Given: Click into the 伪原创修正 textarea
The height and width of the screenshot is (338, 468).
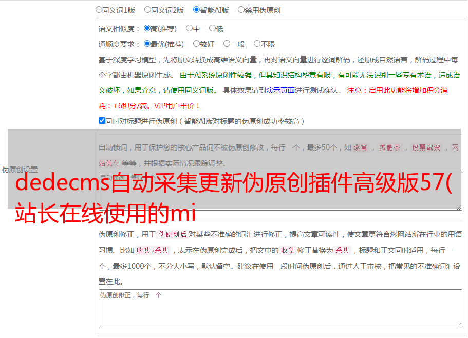Looking at the screenshot, I should click(280, 309).
